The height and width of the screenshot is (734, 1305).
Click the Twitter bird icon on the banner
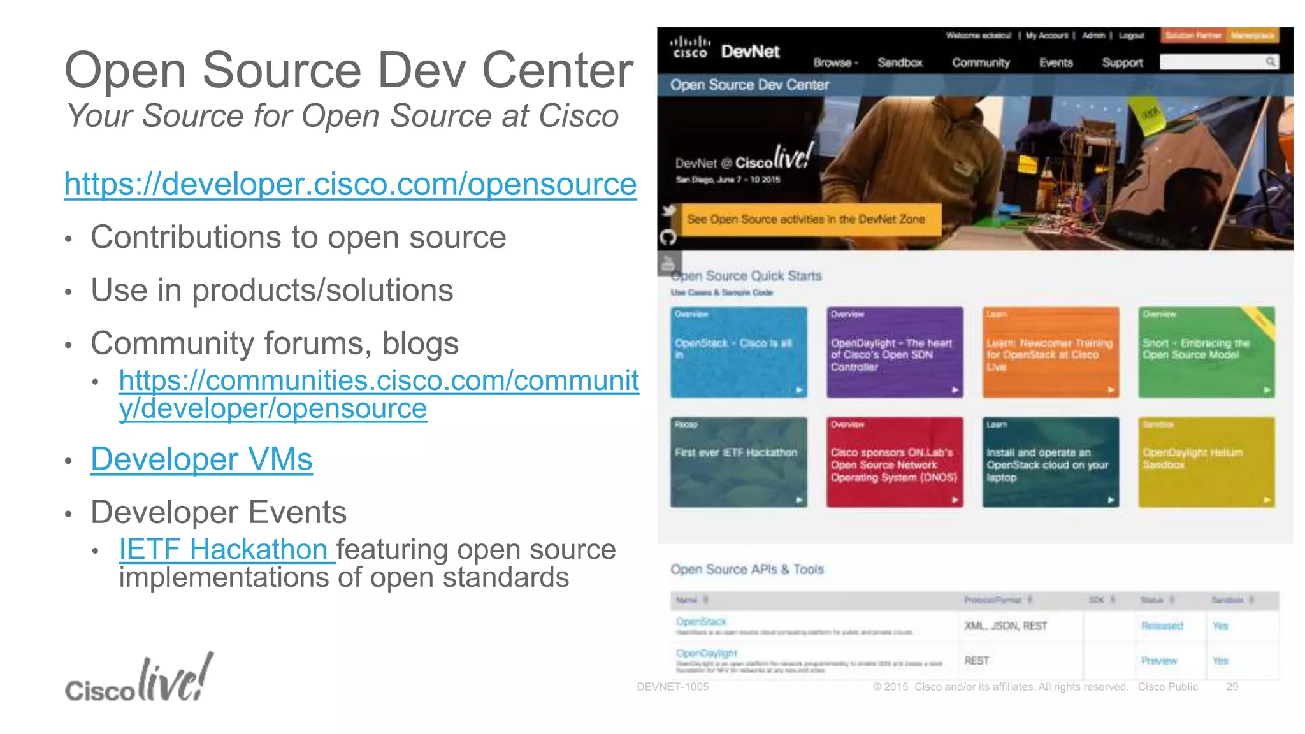pos(668,210)
